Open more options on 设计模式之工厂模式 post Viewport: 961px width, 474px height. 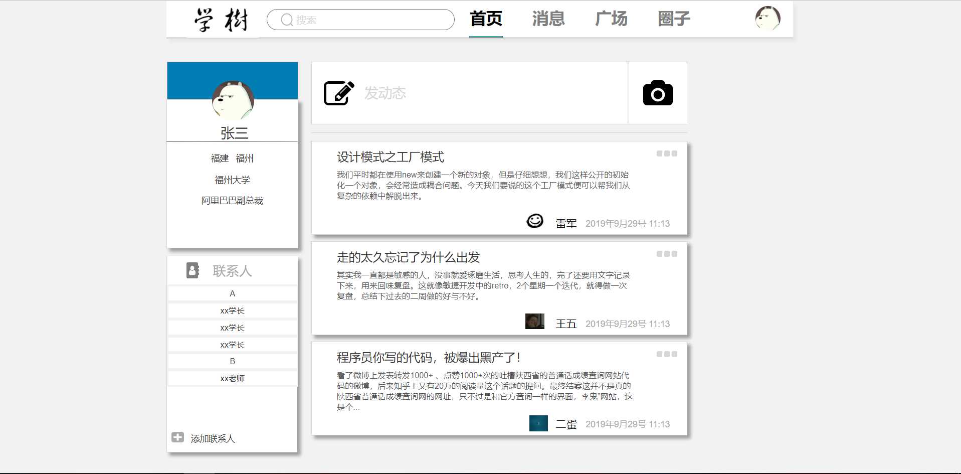tap(667, 153)
